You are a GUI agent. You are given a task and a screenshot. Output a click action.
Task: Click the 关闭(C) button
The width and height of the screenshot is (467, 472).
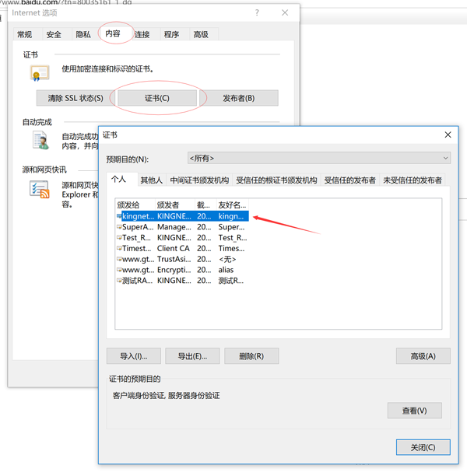(x=423, y=447)
